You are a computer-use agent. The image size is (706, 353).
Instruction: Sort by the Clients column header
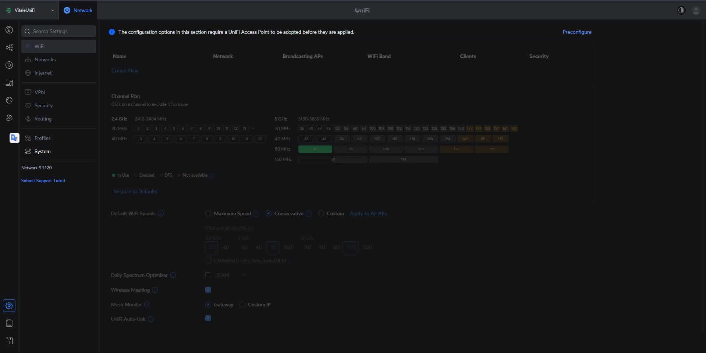pos(468,56)
